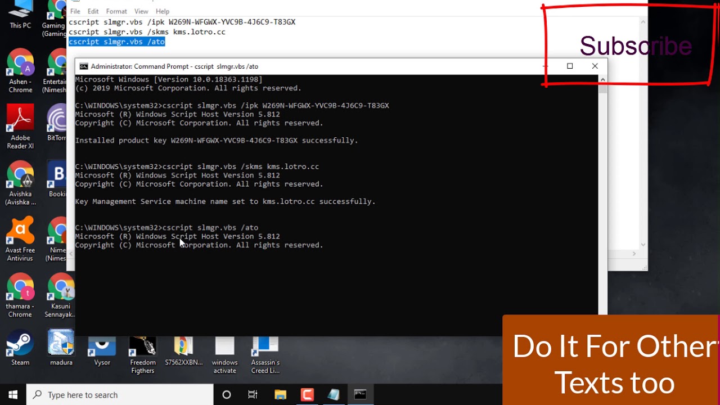Click Notepad horizontal scrollbar right arrow

634,254
